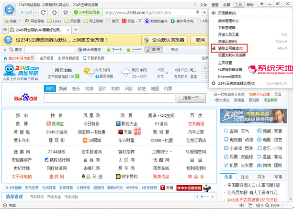Click the find bar text input
The image size is (294, 210).
(49, 50)
